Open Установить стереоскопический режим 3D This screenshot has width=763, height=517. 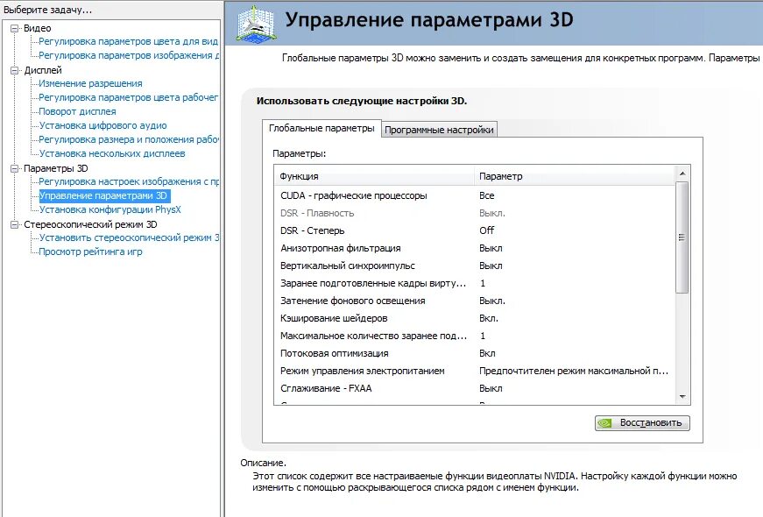pyautogui.click(x=129, y=237)
